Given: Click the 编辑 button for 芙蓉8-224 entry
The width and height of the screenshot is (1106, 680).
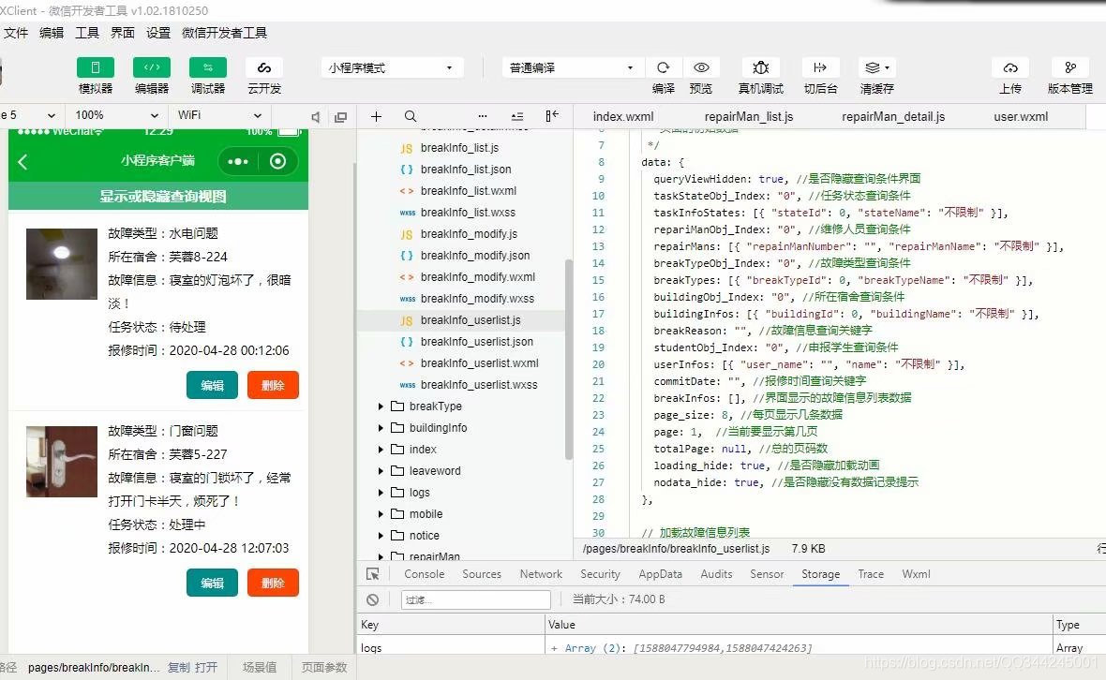Looking at the screenshot, I should click(x=213, y=386).
